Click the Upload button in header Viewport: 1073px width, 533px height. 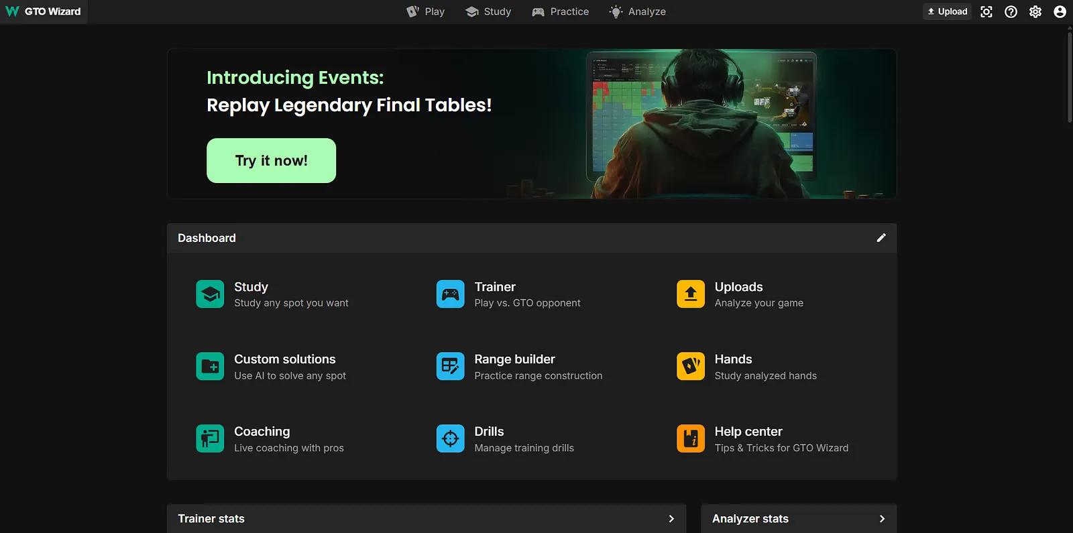[x=947, y=11]
